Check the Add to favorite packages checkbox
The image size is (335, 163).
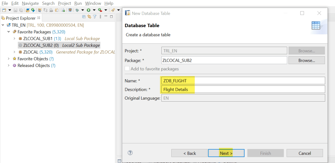point(127,69)
